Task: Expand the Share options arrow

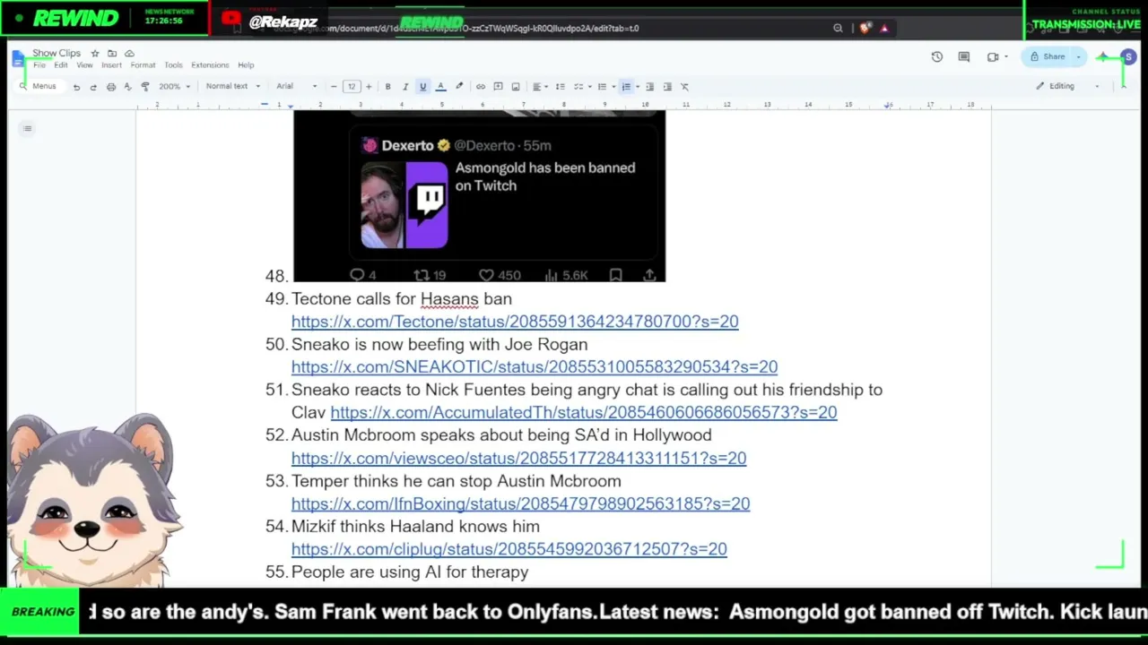Action: pos(1078,56)
